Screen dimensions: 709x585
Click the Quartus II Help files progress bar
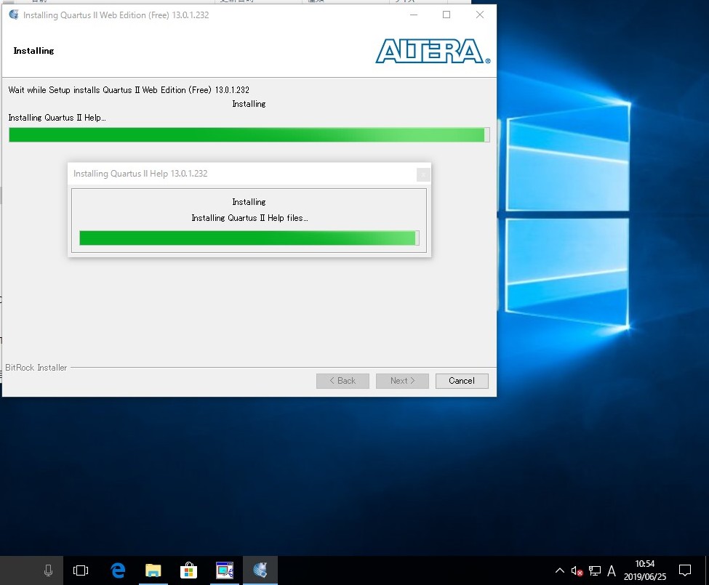pyautogui.click(x=249, y=238)
